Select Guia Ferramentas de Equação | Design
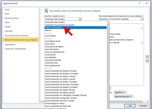152x109 pixels. [x=76, y=98]
